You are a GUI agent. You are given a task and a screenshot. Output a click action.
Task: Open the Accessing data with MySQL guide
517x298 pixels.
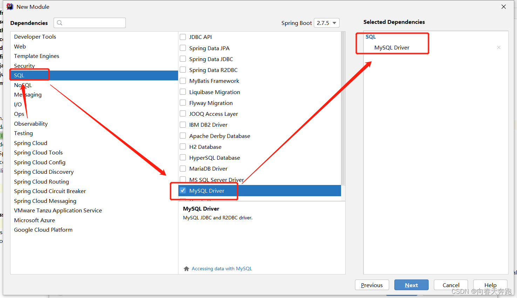(x=222, y=269)
